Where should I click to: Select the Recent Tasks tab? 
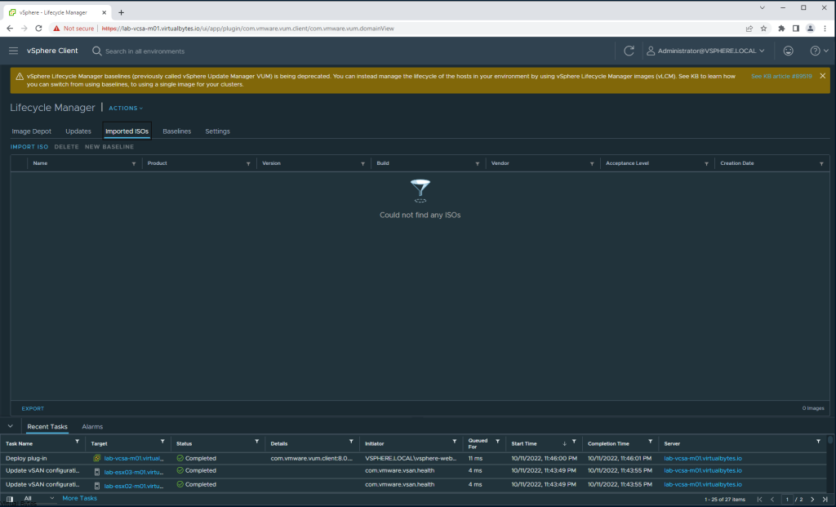click(47, 426)
